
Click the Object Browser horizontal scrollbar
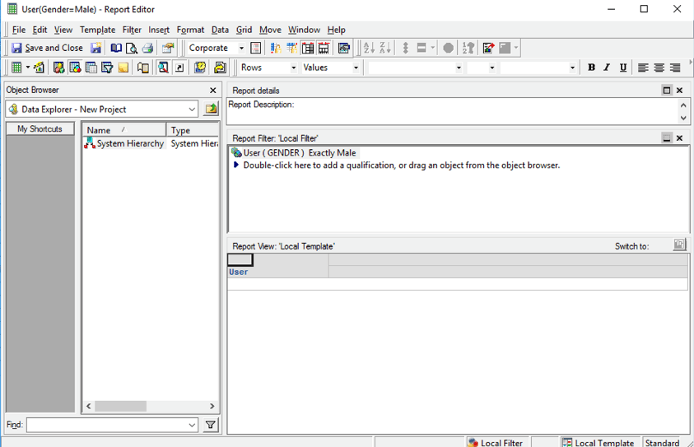pos(150,407)
